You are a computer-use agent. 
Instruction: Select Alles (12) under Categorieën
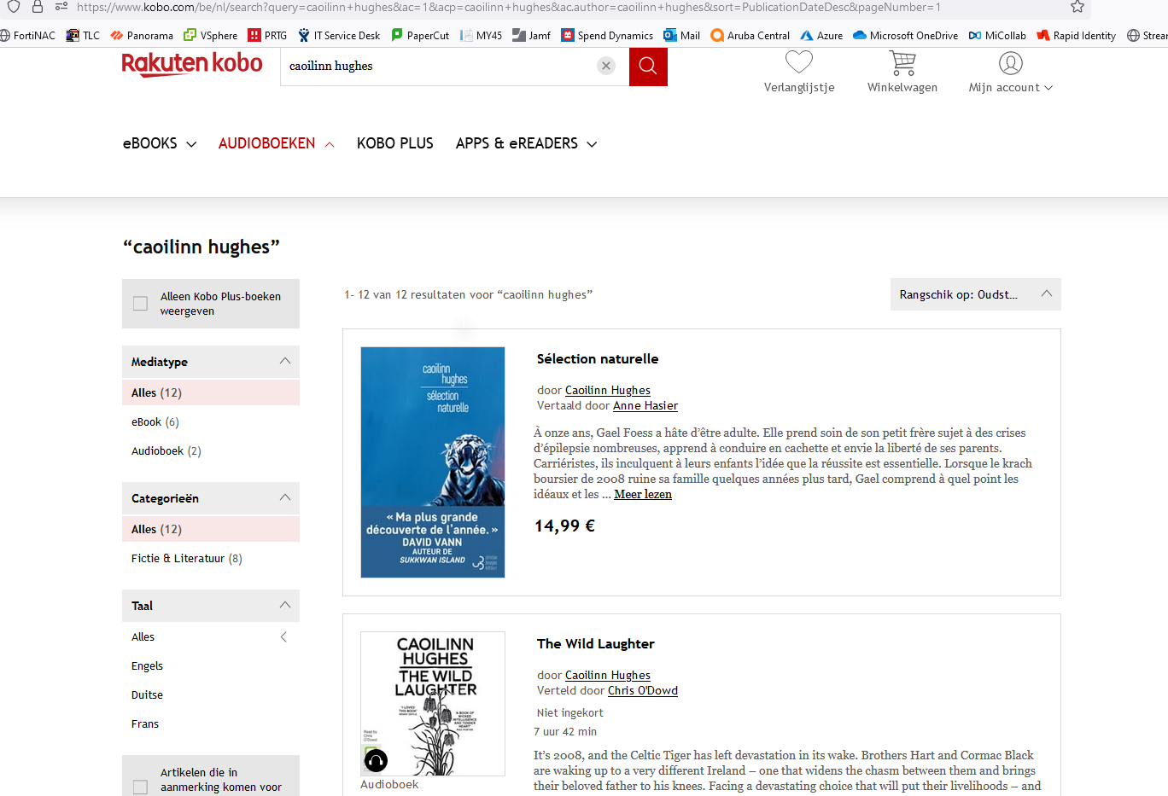point(211,529)
